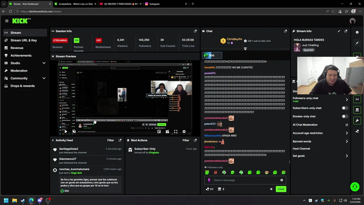The image size is (364, 205).
Task: Click Kingteka moderator name in Mod Actions
Action: point(154,153)
